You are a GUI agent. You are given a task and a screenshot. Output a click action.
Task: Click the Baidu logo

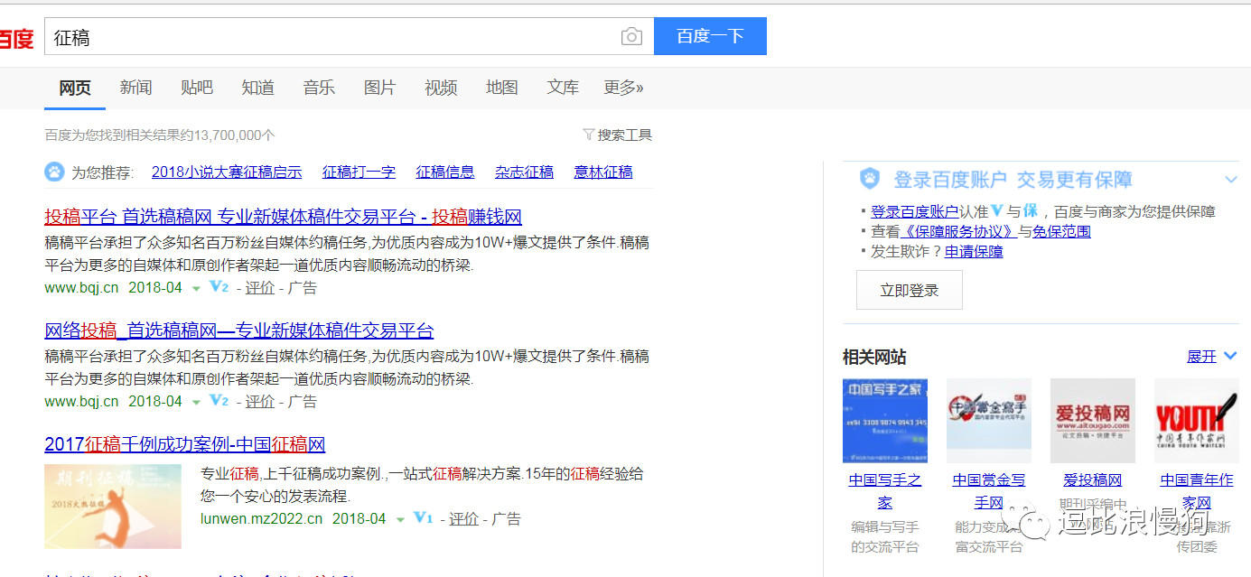[x=16, y=39]
